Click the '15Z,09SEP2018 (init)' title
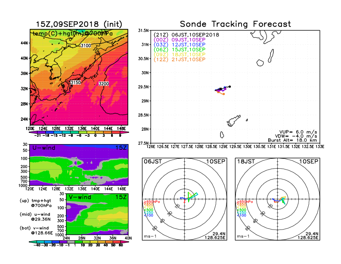Screen dimensions: 341x264 [x=79, y=24]
